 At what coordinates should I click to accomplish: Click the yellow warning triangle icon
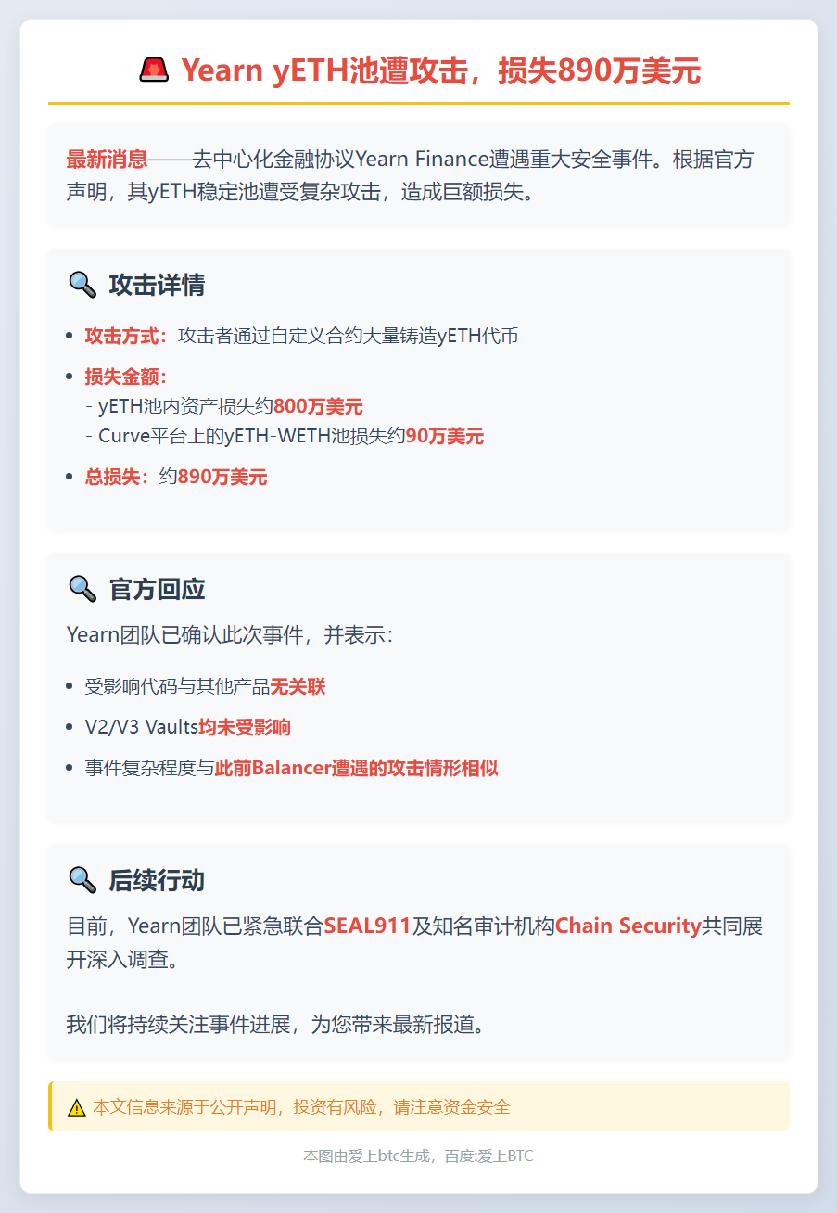click(x=76, y=1107)
